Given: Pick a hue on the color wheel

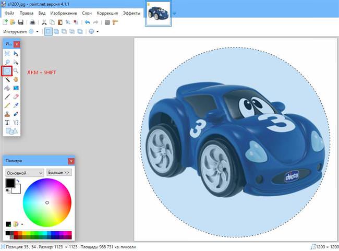Looking at the screenshot, I should 47,203.
